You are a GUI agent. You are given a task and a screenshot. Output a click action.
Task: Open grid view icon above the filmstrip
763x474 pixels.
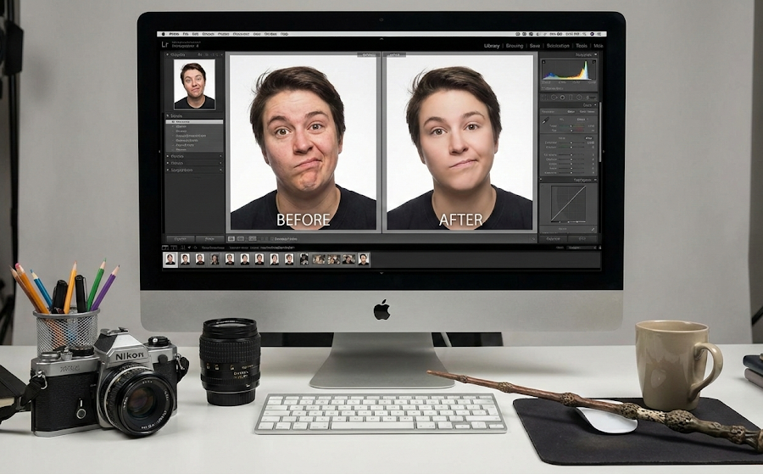pyautogui.click(x=182, y=248)
